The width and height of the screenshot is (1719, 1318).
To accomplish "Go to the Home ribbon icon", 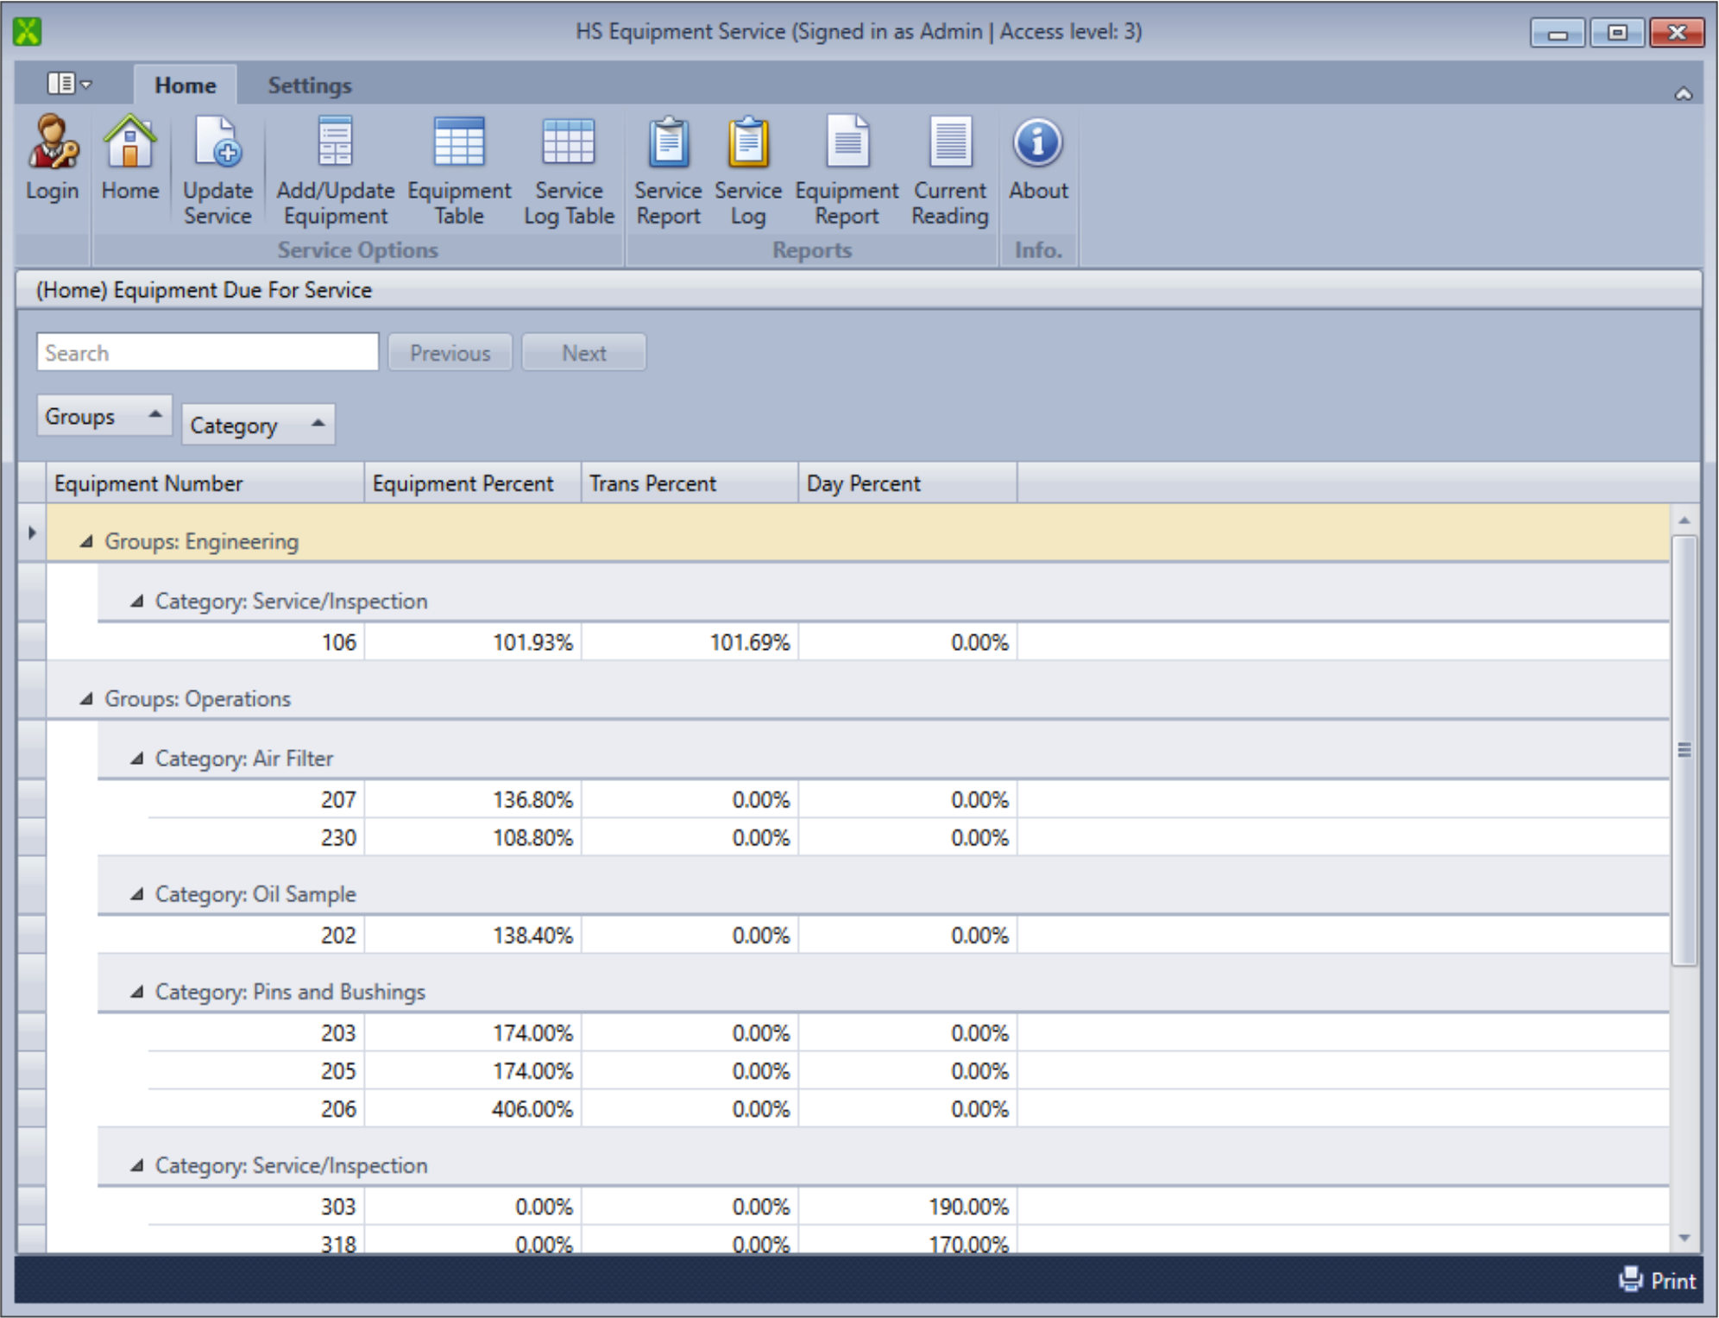I will click(x=130, y=159).
